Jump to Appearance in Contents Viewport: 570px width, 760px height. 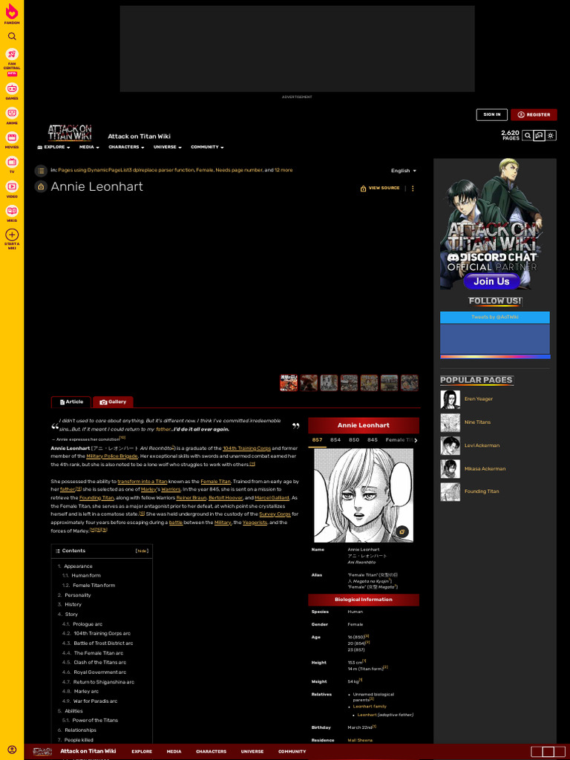[78, 566]
